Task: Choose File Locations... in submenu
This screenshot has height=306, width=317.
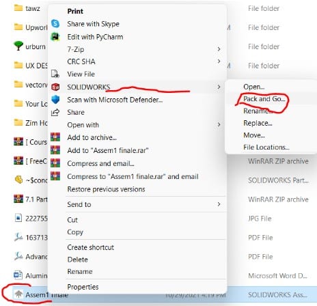Action: tap(266, 148)
